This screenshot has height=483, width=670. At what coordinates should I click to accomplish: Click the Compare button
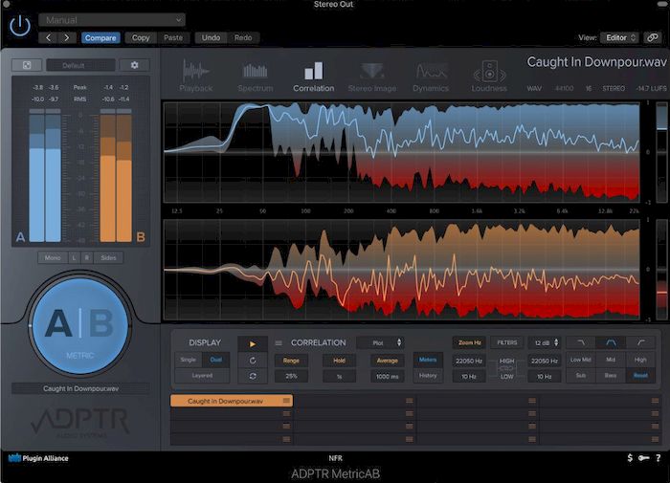100,37
